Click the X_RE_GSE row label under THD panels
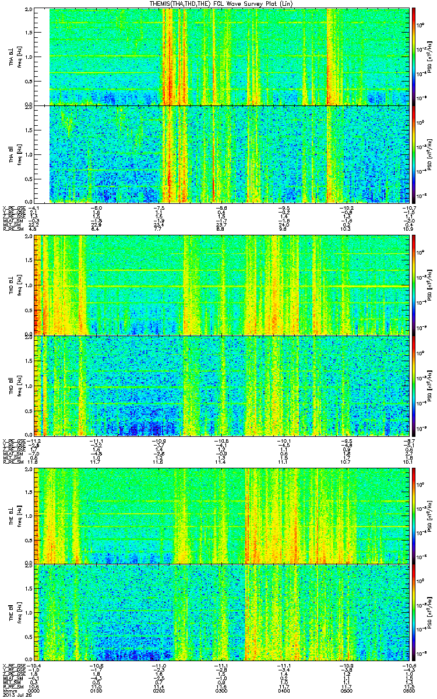 [14, 440]
